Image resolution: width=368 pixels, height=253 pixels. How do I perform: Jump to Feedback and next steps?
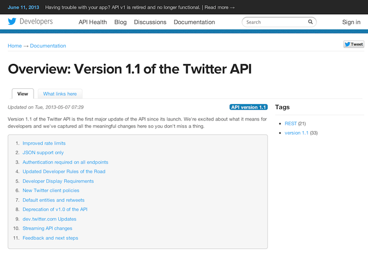coord(50,238)
